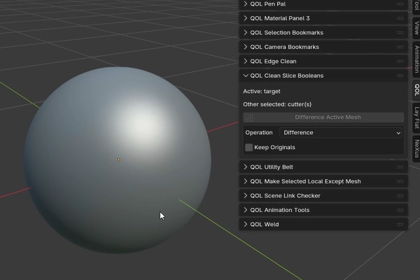Click the 'Active: target' label

point(261,92)
